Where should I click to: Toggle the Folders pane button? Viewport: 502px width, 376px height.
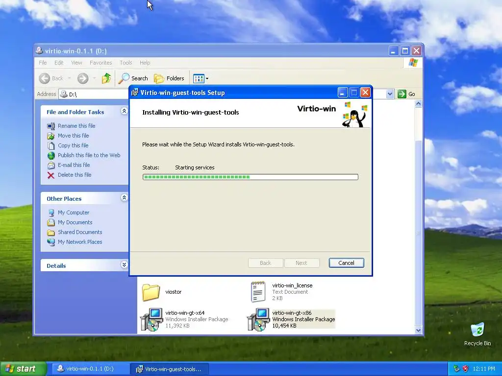(169, 78)
